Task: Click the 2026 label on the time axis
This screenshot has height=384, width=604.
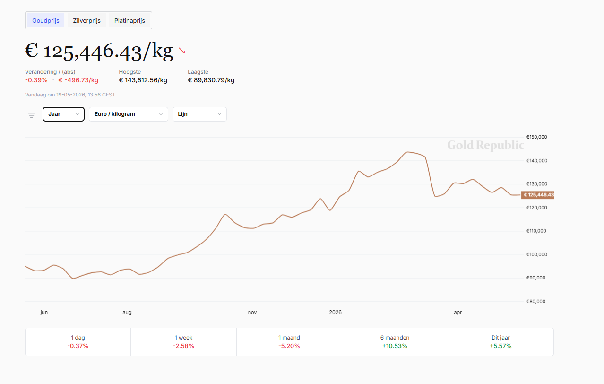Action: [335, 312]
